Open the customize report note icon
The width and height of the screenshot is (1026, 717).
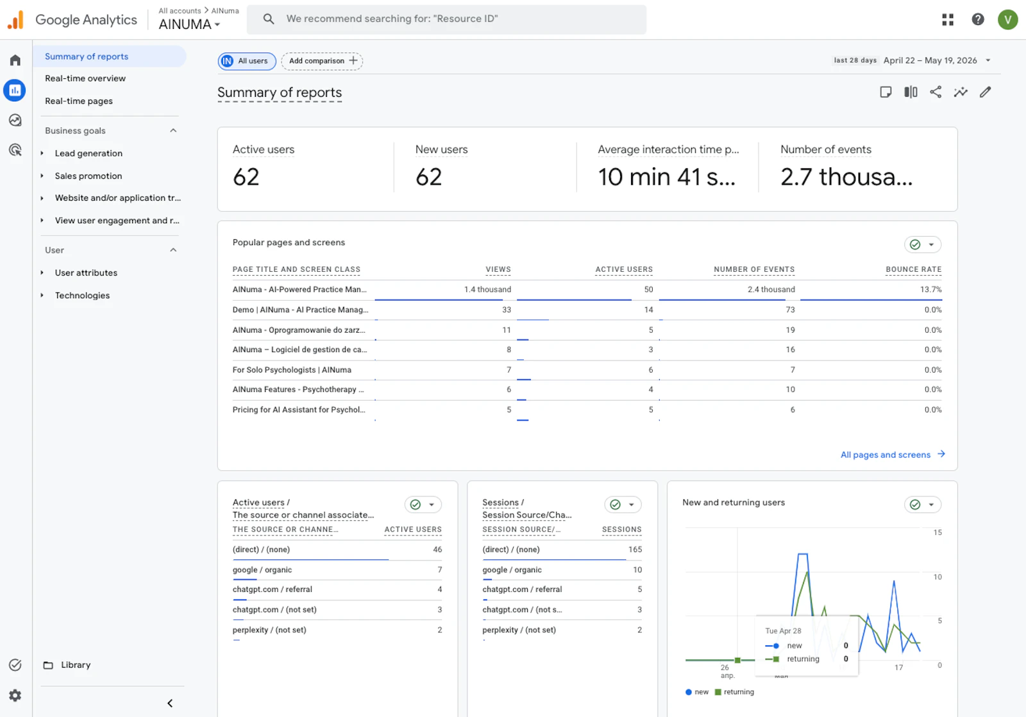pyautogui.click(x=886, y=92)
